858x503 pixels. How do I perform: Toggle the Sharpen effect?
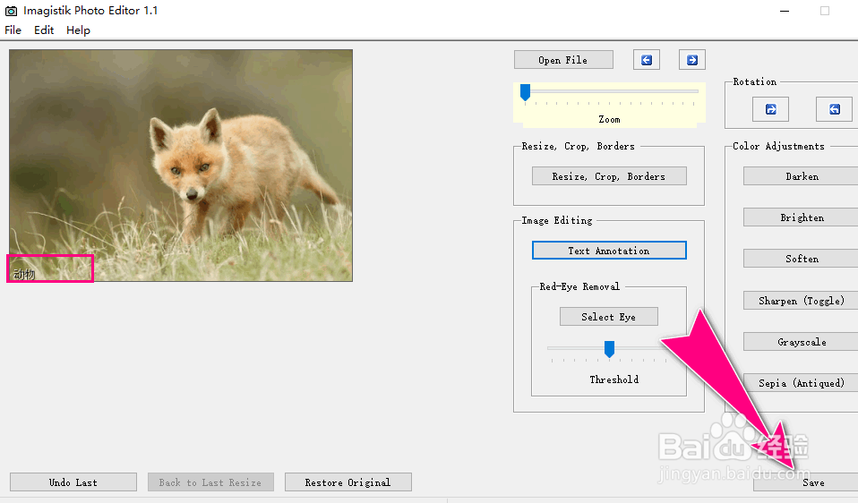tap(801, 301)
